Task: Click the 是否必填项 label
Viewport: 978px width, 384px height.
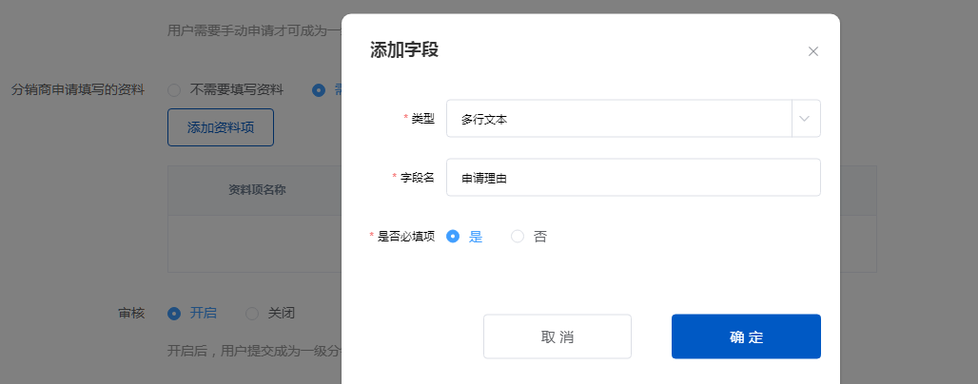Action: 406,237
